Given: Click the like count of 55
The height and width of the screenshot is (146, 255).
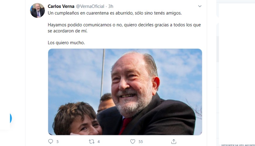Looking at the screenshot, I should 141,142.
